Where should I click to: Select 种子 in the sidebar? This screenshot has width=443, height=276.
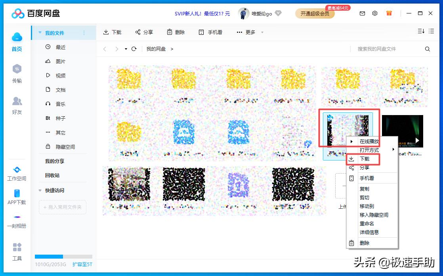[x=55, y=118]
